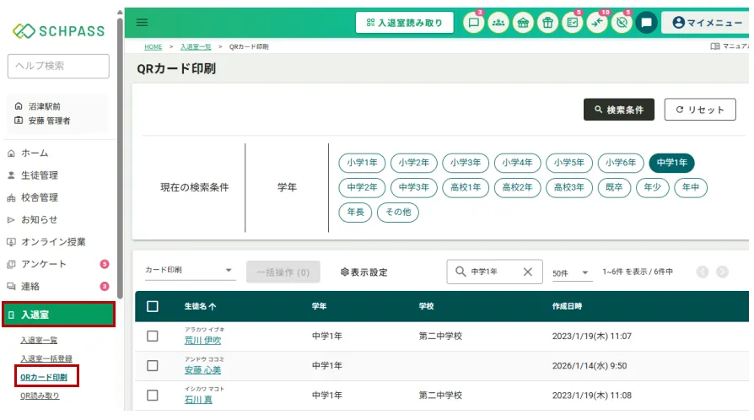Open the dark message icon

[x=646, y=23]
